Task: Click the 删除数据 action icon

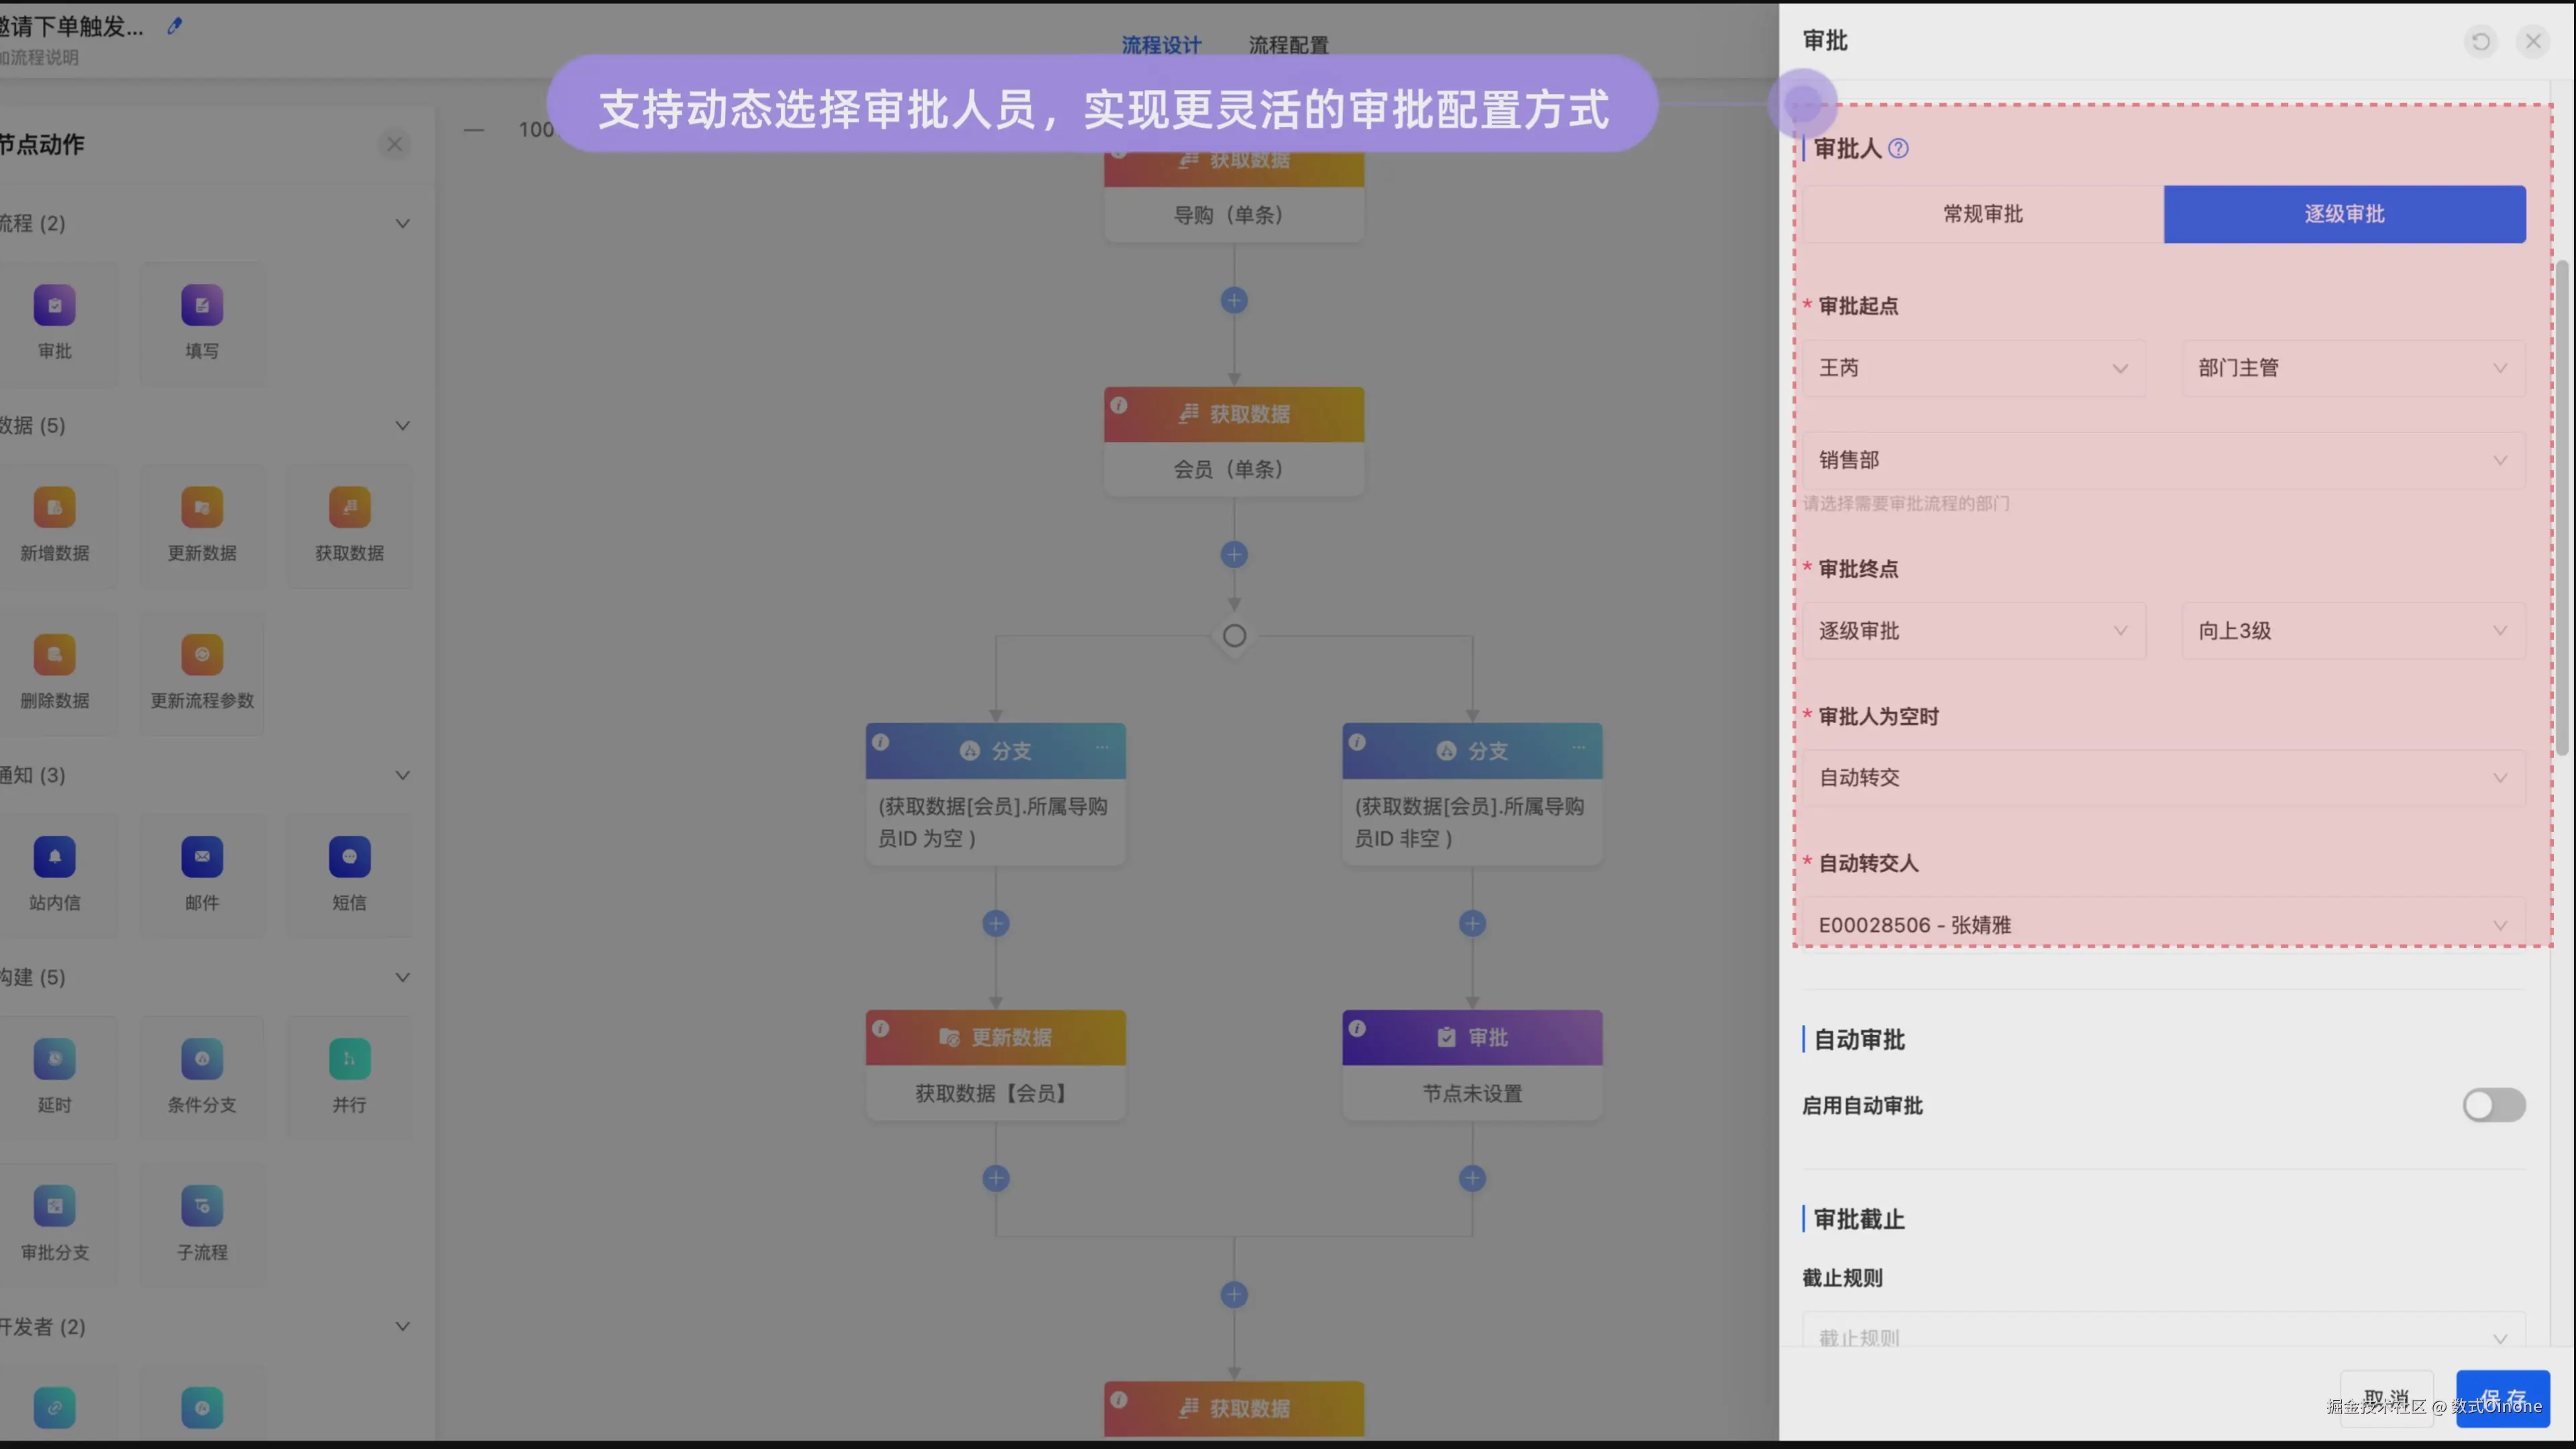Action: [x=54, y=655]
